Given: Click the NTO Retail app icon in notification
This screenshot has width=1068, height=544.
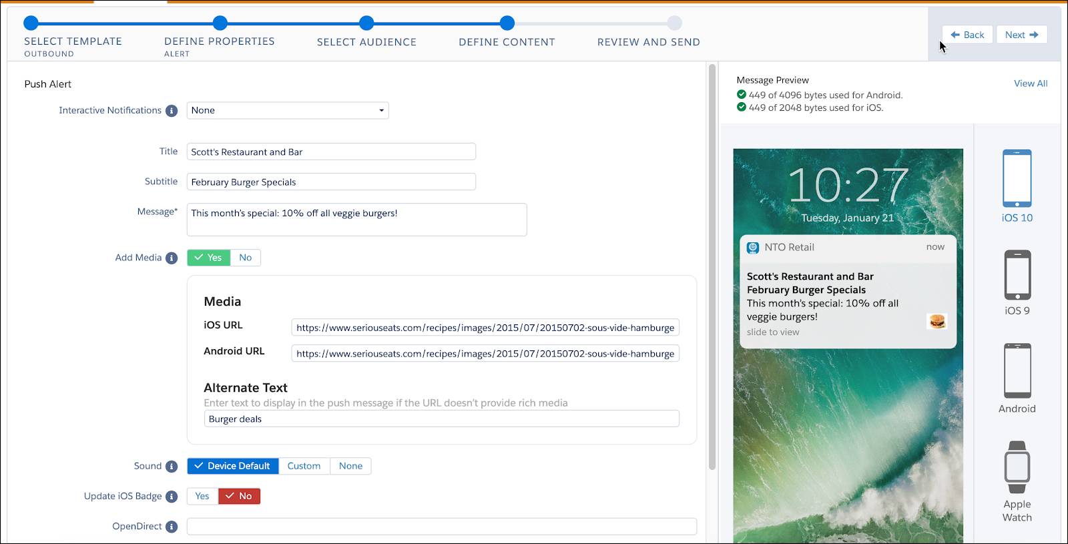Looking at the screenshot, I should point(753,248).
